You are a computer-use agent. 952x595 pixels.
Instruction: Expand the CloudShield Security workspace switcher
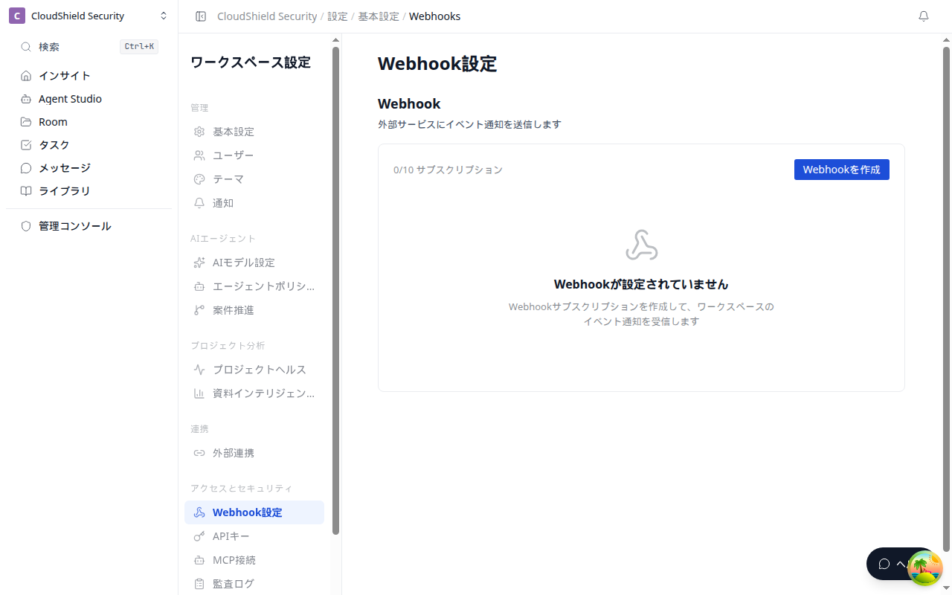[x=164, y=16]
